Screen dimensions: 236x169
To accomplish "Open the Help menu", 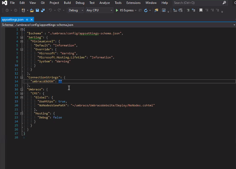I will tap(165, 3).
